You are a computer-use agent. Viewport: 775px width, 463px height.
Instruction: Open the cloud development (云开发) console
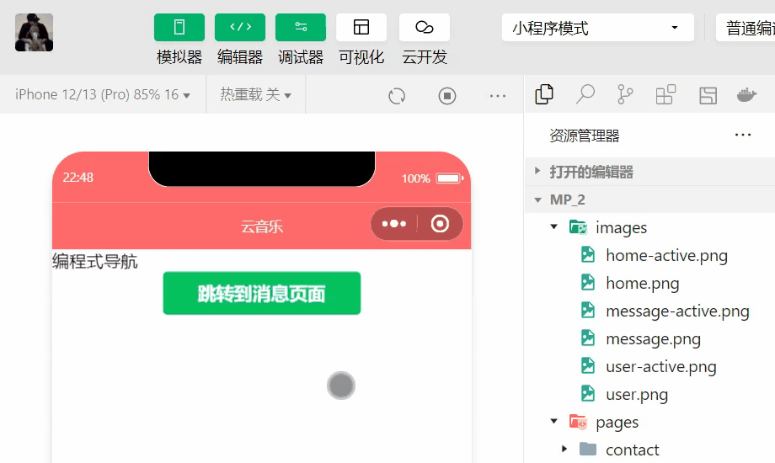coord(424,27)
